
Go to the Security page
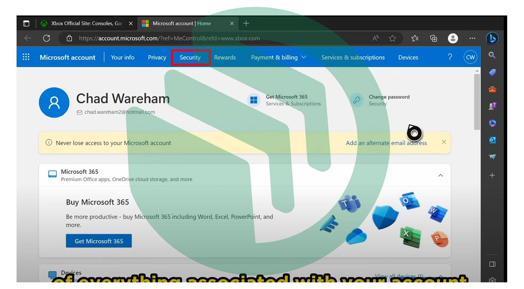(190, 58)
